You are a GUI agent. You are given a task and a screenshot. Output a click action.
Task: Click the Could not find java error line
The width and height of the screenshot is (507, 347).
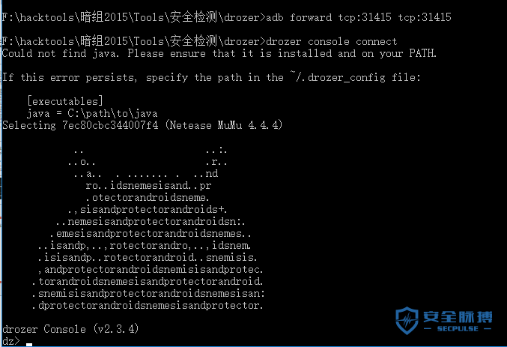pos(219,53)
